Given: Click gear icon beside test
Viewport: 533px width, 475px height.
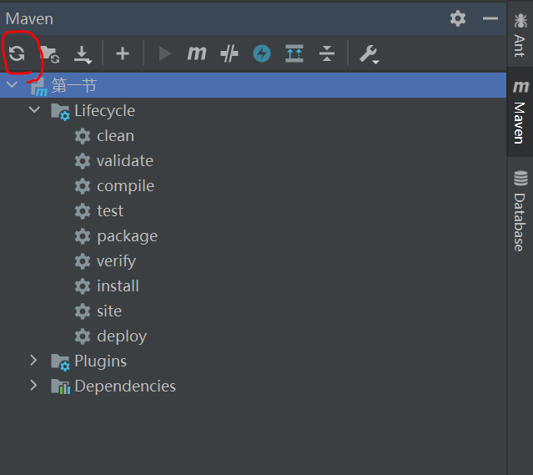Looking at the screenshot, I should coord(83,211).
